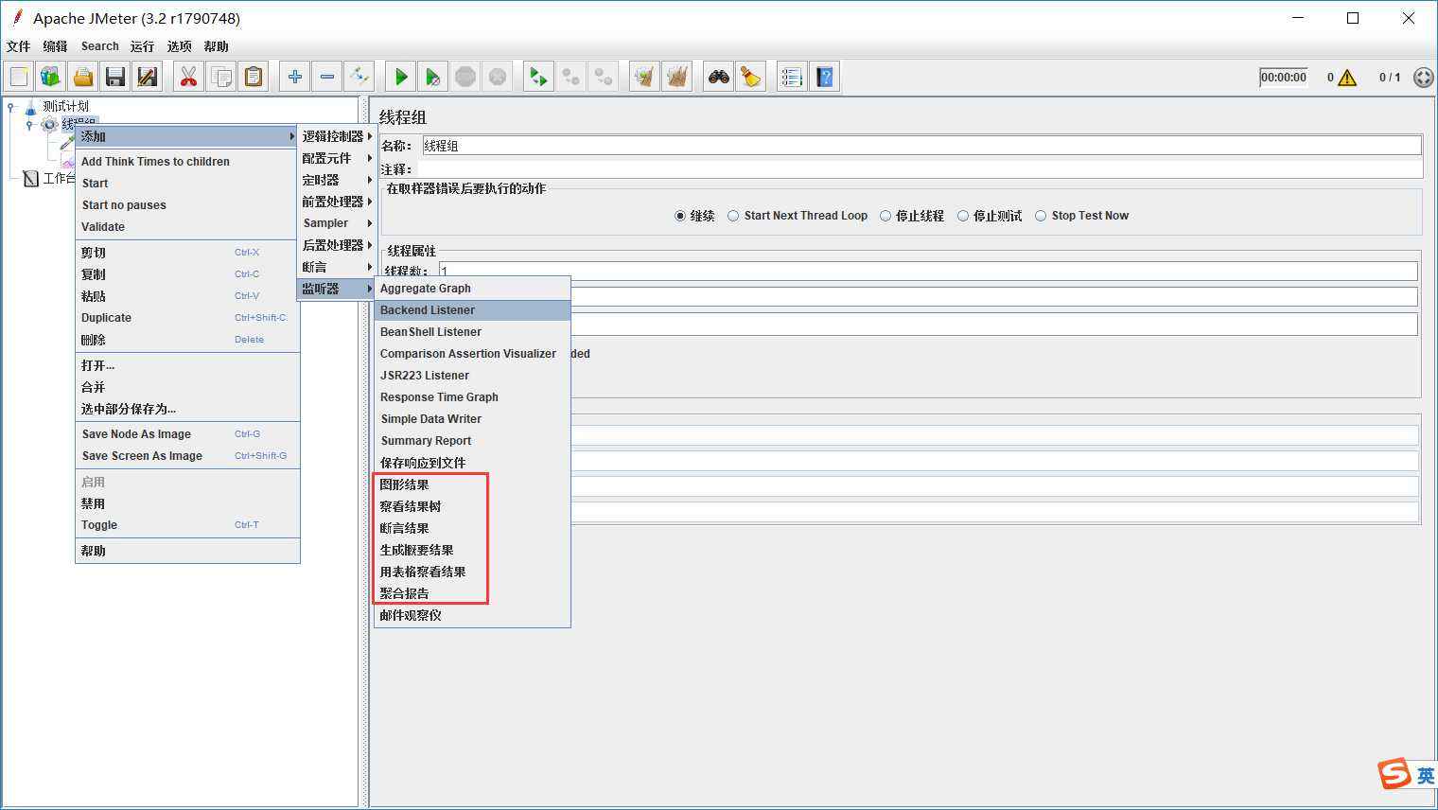This screenshot has height=810, width=1438.
Task: Click Remote Shutdown All toolbar icon
Action: 604,77
